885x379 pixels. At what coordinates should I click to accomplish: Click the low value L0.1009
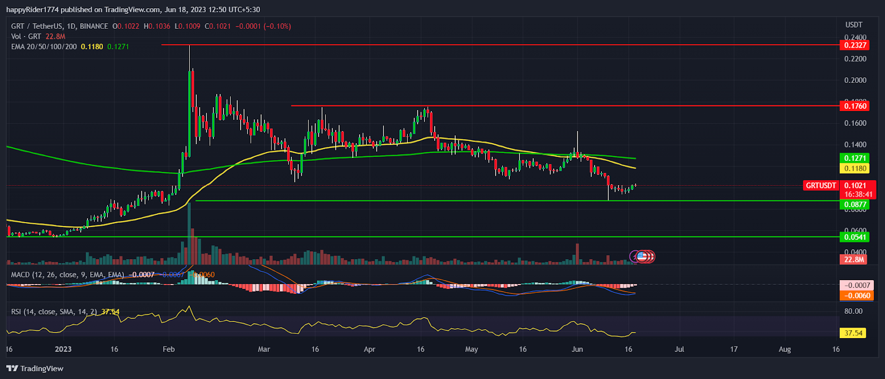tap(188, 26)
